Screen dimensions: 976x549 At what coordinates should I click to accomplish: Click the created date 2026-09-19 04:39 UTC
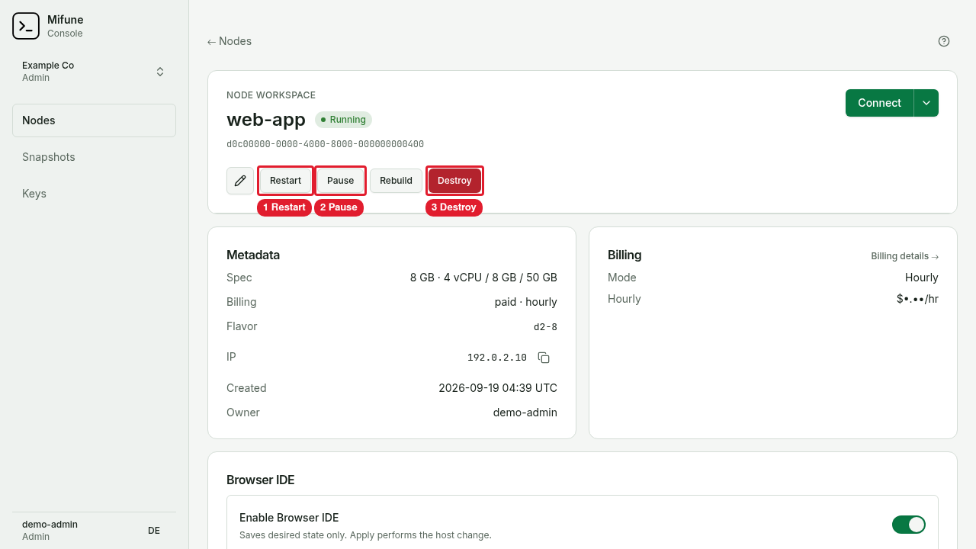pyautogui.click(x=498, y=388)
